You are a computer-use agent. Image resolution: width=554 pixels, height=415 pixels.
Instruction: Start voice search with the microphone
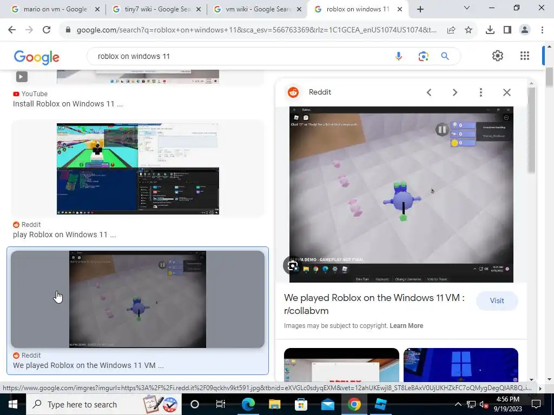399,56
